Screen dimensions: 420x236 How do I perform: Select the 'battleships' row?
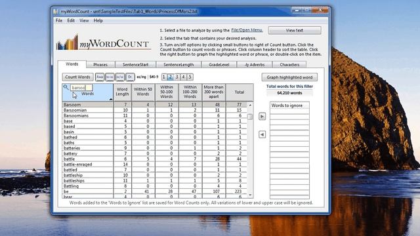tap(155, 181)
